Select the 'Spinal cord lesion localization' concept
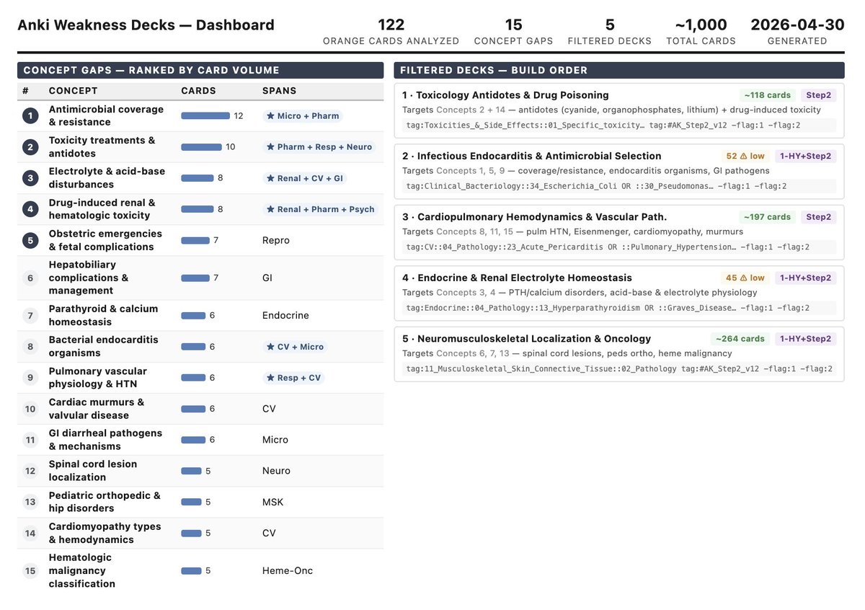 click(x=93, y=471)
